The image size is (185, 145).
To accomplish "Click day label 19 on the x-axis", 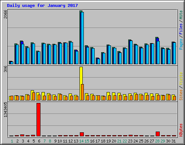I will tap(108, 141).
